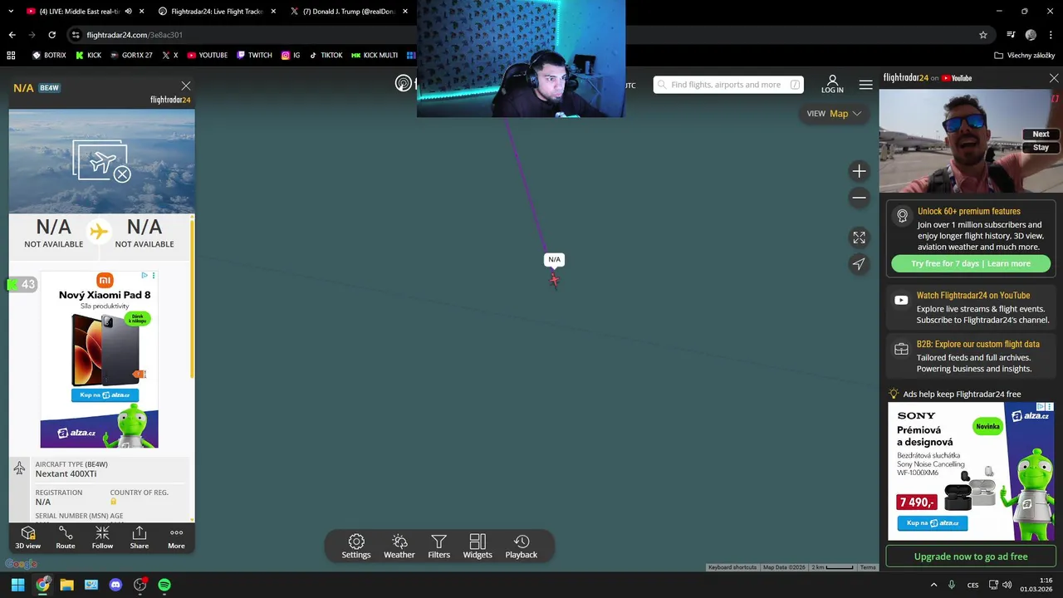Open the Všechny záložky bookmarks folder

tap(1025, 56)
